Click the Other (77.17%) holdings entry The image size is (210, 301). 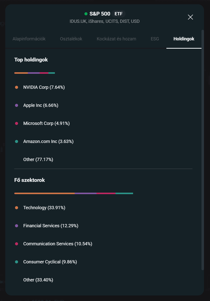38,160
